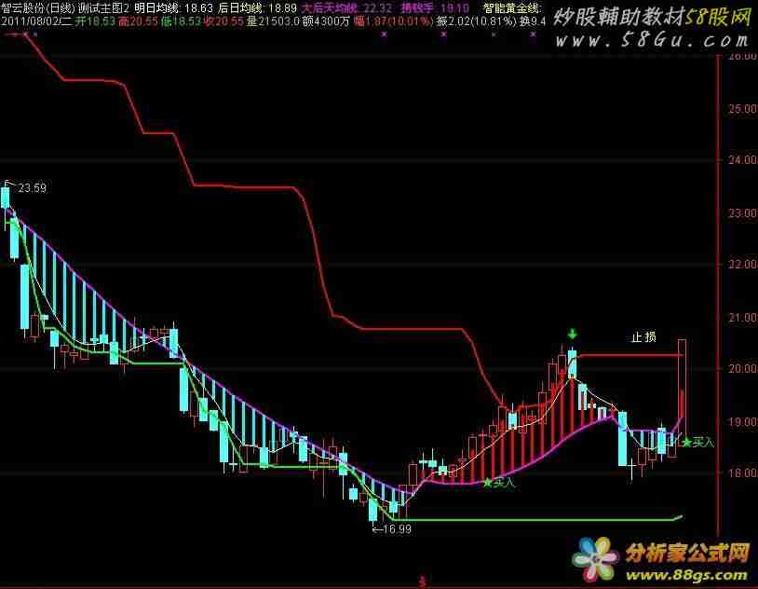
Task: Click the green down arrow sell marker
Action: 573,334
